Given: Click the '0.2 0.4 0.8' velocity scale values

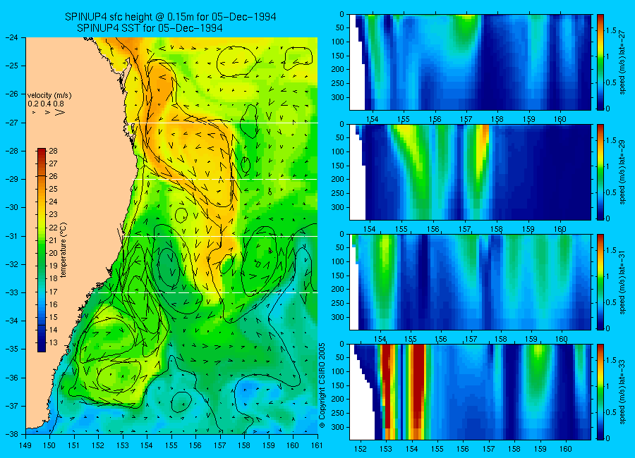Looking at the screenshot, I should pos(46,104).
